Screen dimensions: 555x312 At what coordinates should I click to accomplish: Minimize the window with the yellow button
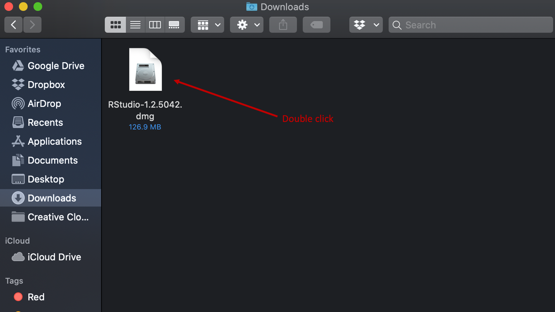tap(23, 6)
